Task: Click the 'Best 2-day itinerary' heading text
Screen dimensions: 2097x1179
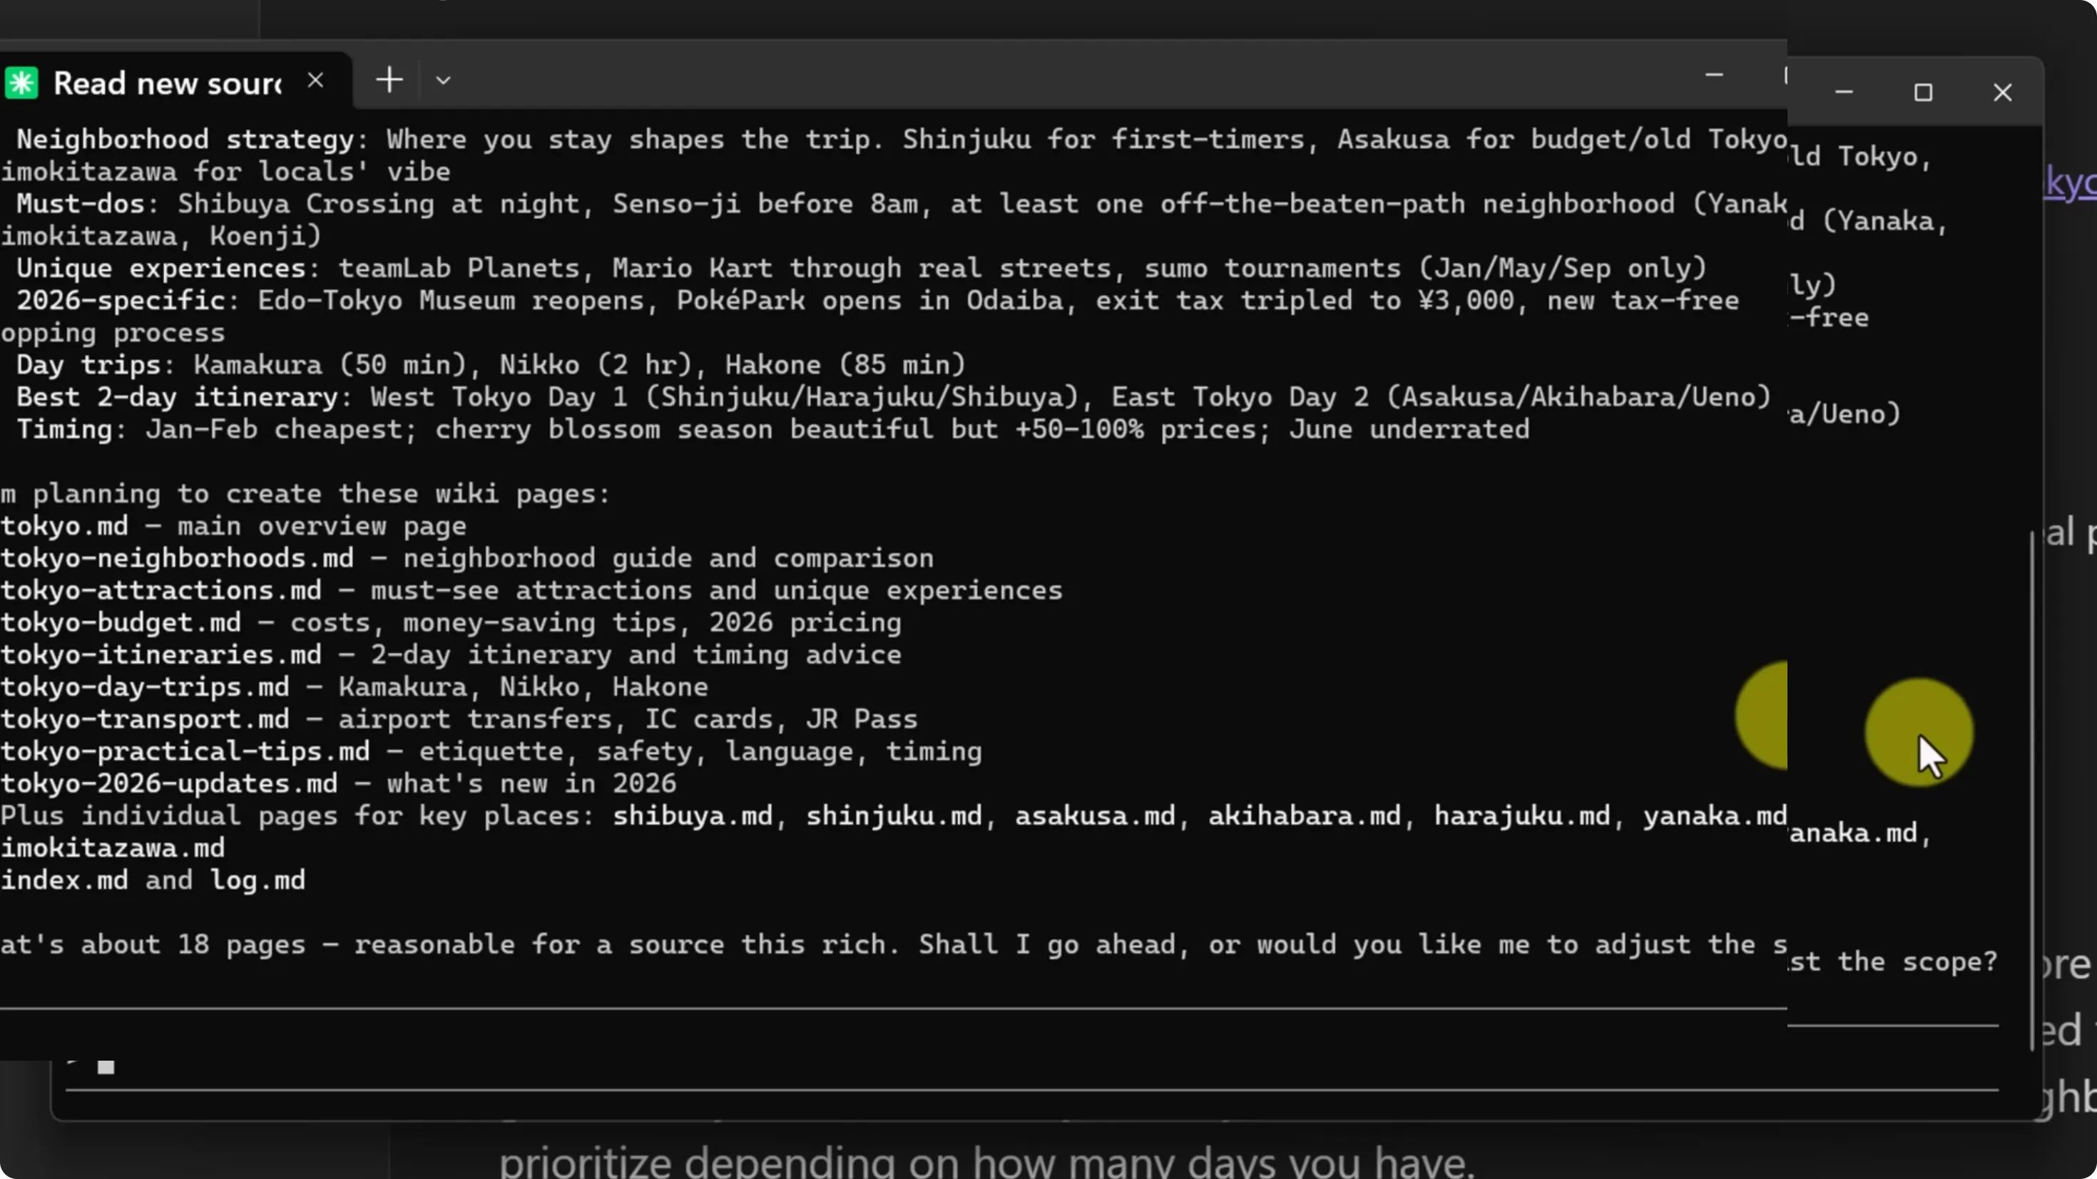Action: coord(177,397)
